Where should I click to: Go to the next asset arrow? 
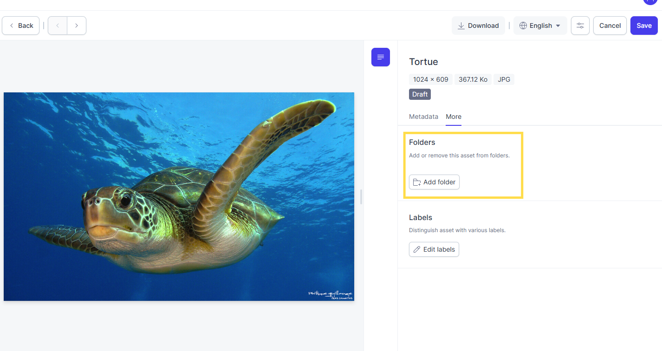coord(77,26)
